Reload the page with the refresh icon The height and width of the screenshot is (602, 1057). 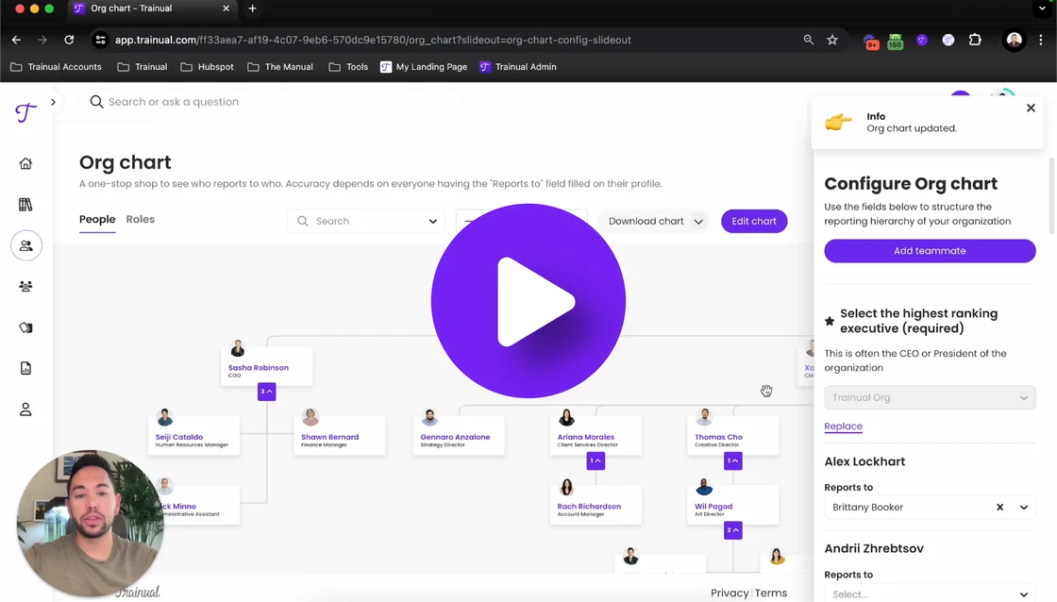pyautogui.click(x=69, y=40)
